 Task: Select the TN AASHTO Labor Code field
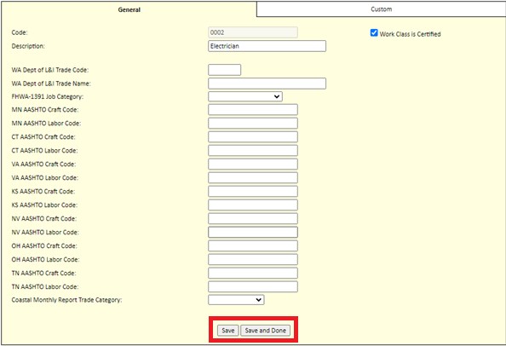[253, 287]
